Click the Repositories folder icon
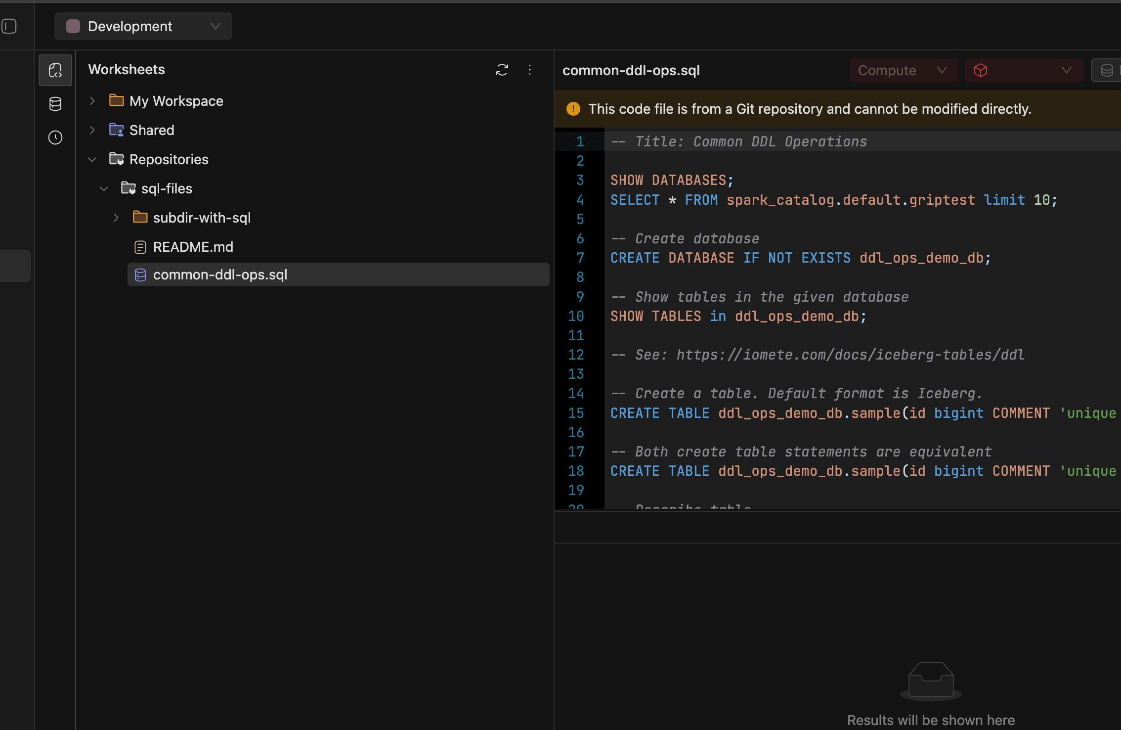Viewport: 1121px width, 730px height. [117, 159]
